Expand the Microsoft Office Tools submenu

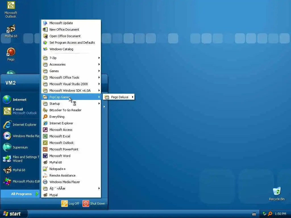tap(71, 77)
